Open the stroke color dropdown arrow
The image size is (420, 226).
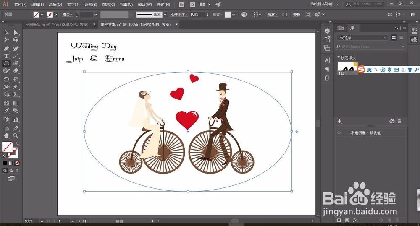coord(56,15)
